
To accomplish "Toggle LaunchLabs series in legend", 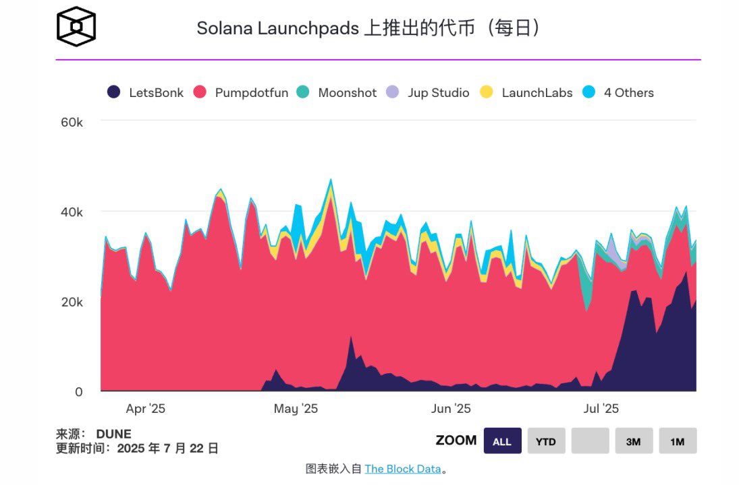I will [526, 92].
